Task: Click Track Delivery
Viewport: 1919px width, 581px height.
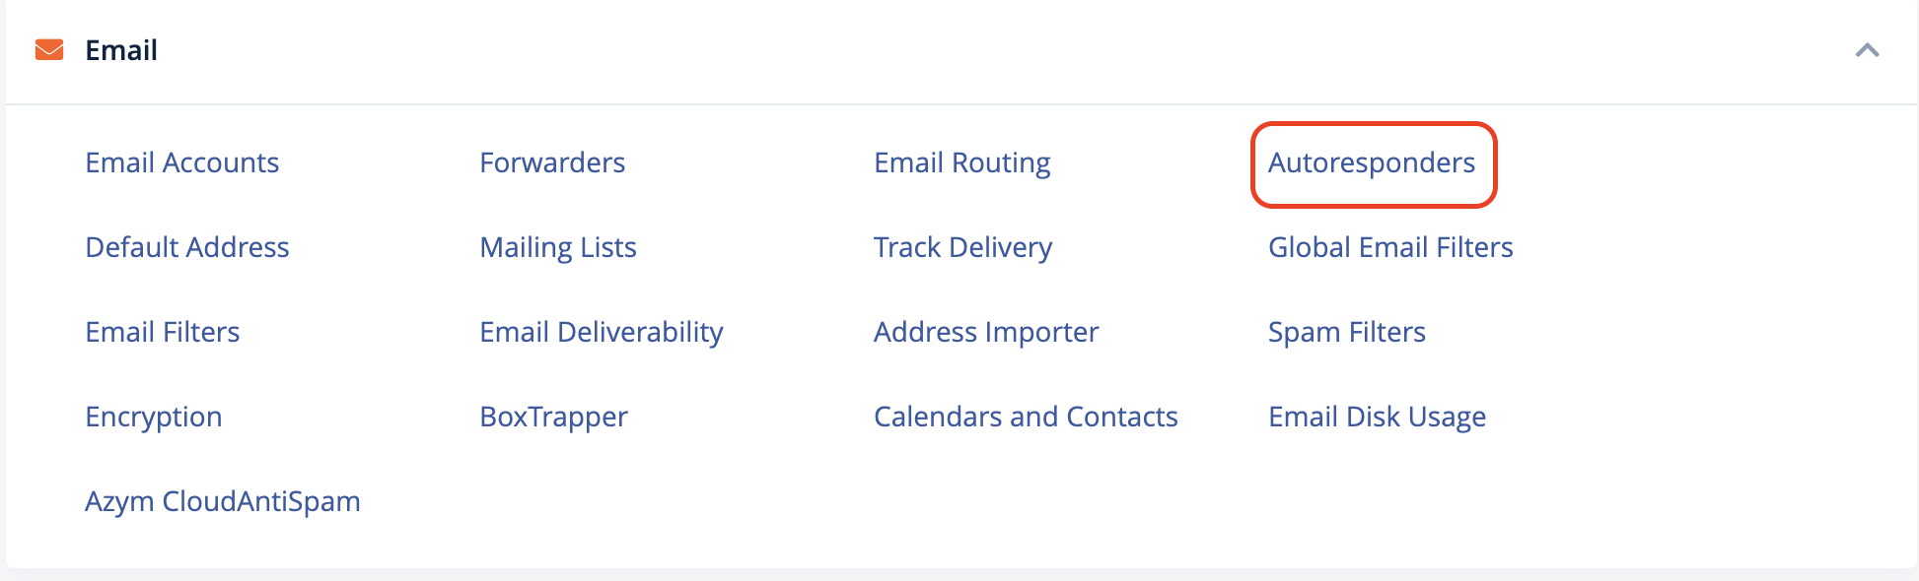Action: click(962, 247)
